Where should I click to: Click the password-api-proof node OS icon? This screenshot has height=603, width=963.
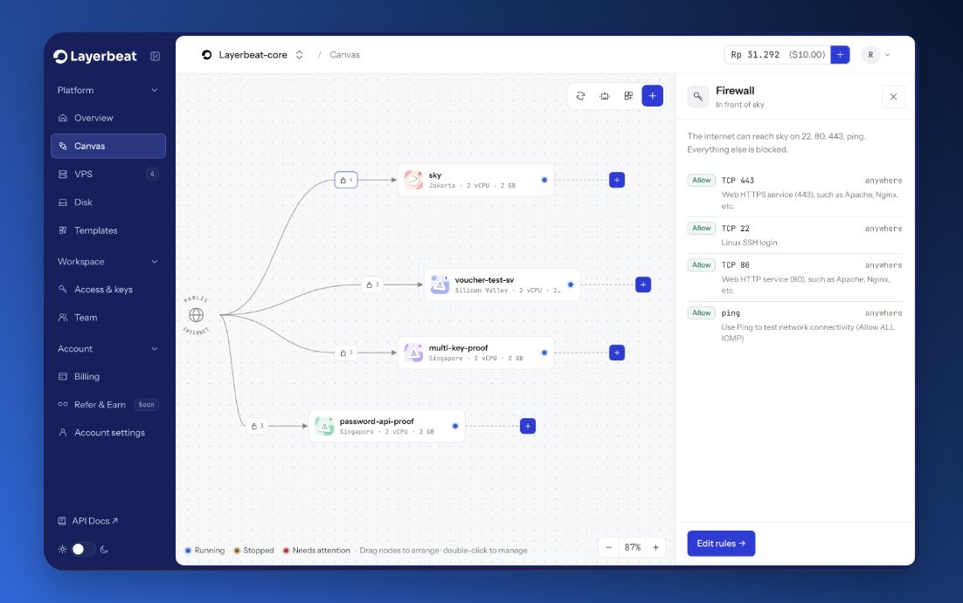tap(324, 426)
